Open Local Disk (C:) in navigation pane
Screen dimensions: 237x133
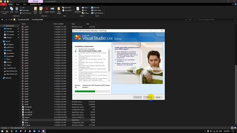(11, 68)
